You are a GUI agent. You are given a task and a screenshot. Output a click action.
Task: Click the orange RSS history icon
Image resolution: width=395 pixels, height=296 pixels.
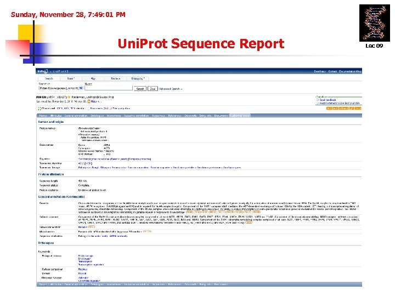point(89,101)
